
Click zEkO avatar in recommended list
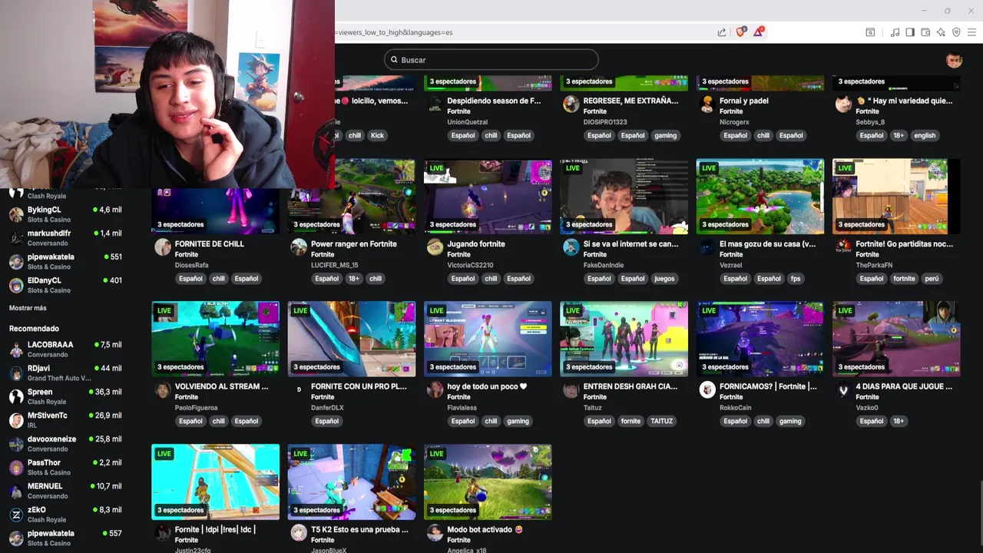[x=16, y=515]
